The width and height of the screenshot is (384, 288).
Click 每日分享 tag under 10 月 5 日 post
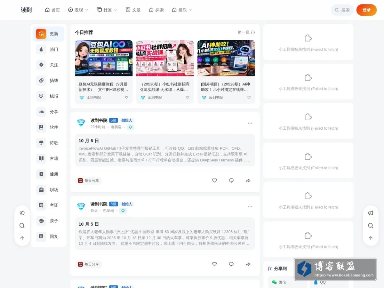point(88,264)
